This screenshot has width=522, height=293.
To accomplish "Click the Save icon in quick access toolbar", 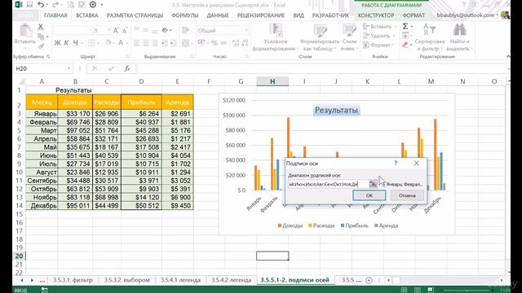I will point(29,5).
